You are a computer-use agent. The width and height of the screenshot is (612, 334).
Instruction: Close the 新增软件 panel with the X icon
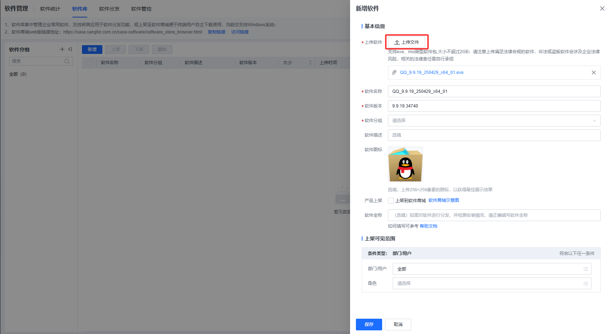pos(602,8)
